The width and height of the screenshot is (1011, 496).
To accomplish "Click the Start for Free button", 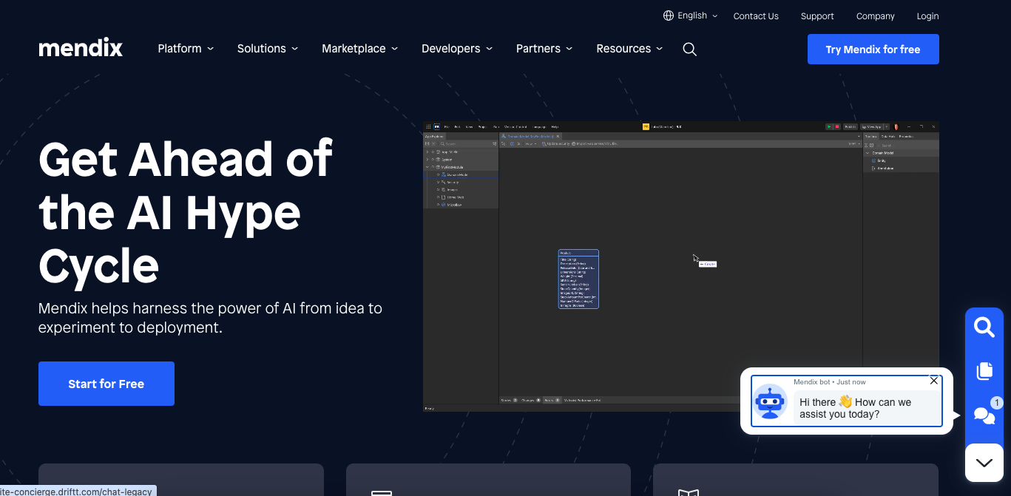I will coord(106,384).
